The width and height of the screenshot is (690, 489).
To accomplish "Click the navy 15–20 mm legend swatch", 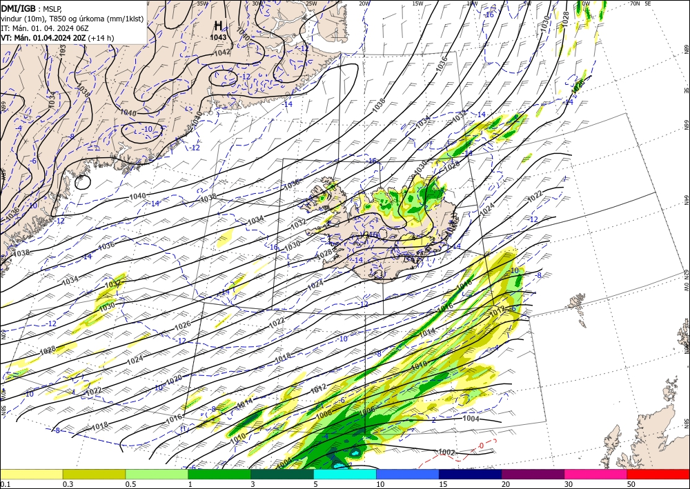I will (471, 474).
